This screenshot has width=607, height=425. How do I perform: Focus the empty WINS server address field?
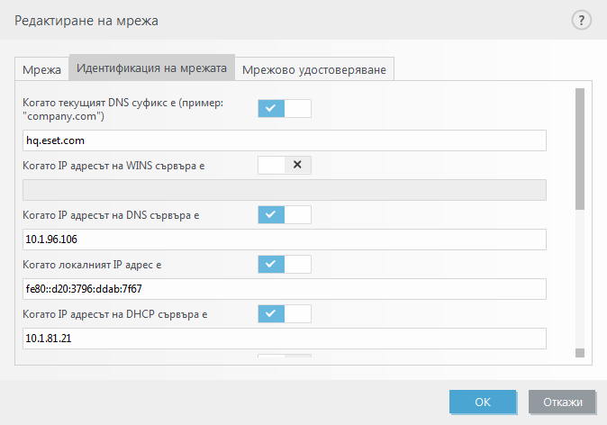tap(285, 190)
